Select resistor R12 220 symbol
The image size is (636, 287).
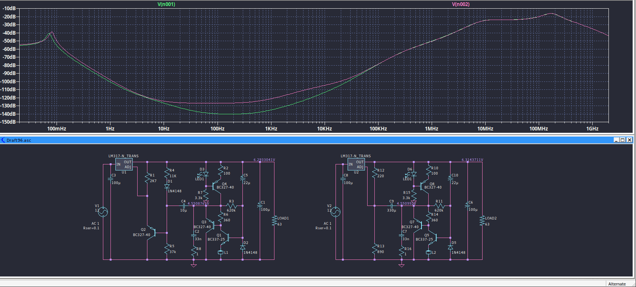(x=375, y=173)
